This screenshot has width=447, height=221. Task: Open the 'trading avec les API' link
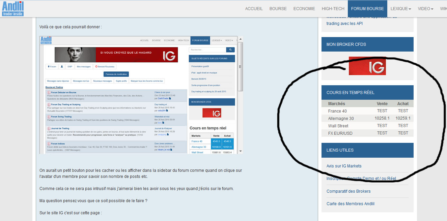[344, 24]
